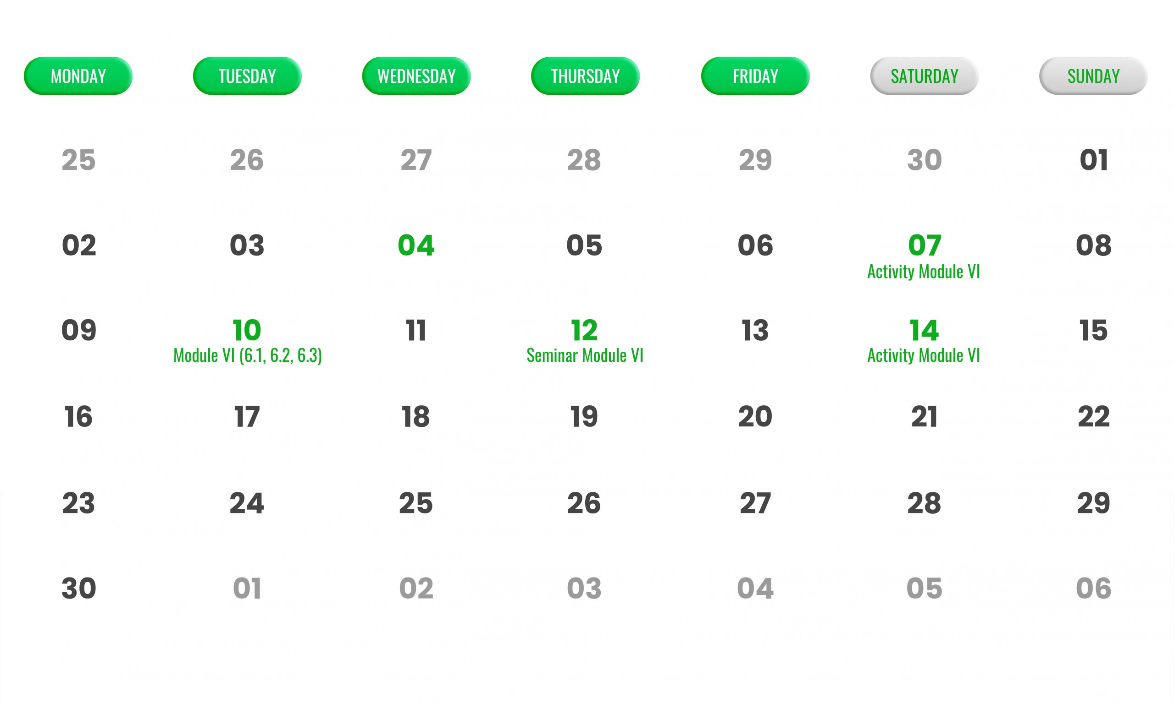Click date 30 in last row
This screenshot has width=1174, height=703.
pos(79,589)
